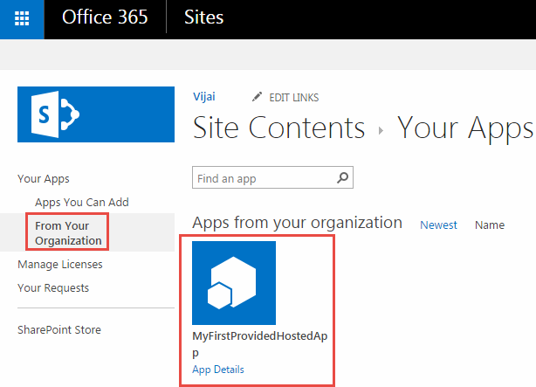Click the EDIT LINKS text

(294, 97)
